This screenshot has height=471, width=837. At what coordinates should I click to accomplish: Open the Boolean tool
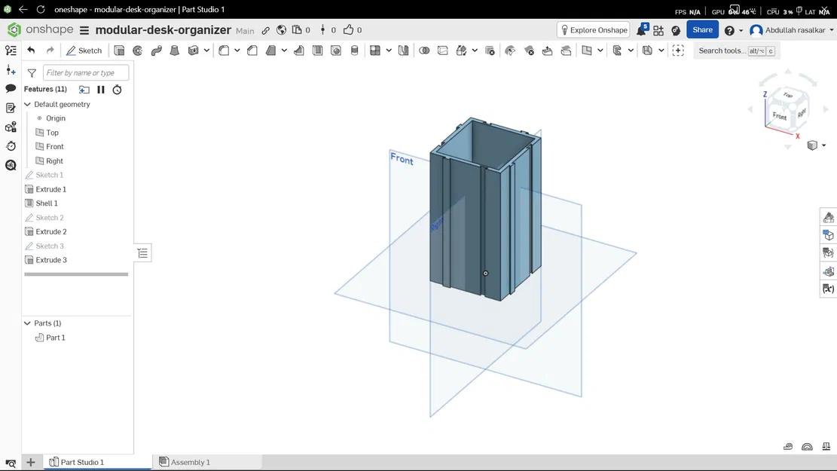coord(424,50)
